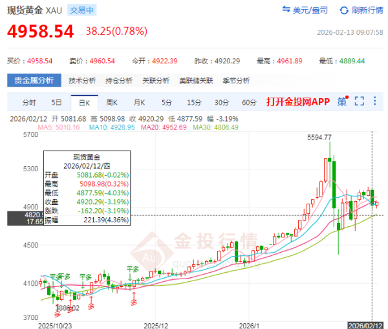This screenshot has height=329, width=388.
Task: Click the 刷新行情 text link
Action: (x=367, y=10)
